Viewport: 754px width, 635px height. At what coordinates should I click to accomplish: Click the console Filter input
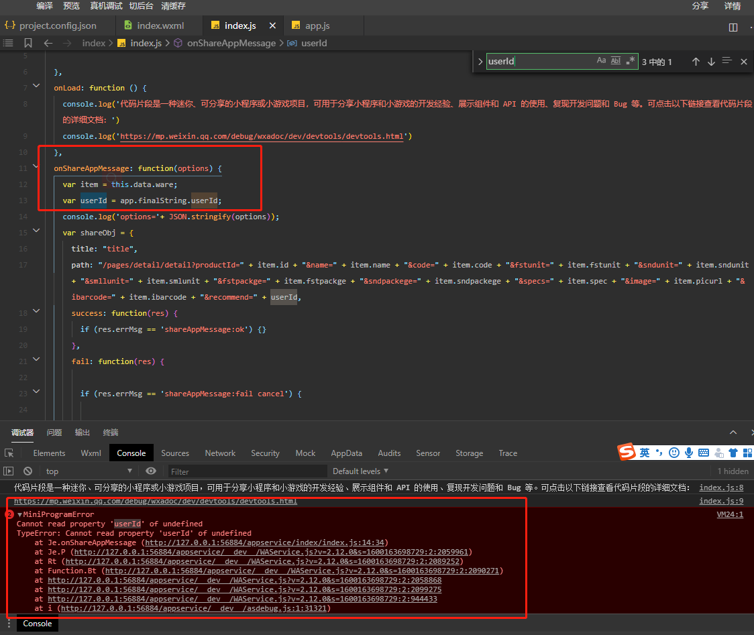[246, 471]
